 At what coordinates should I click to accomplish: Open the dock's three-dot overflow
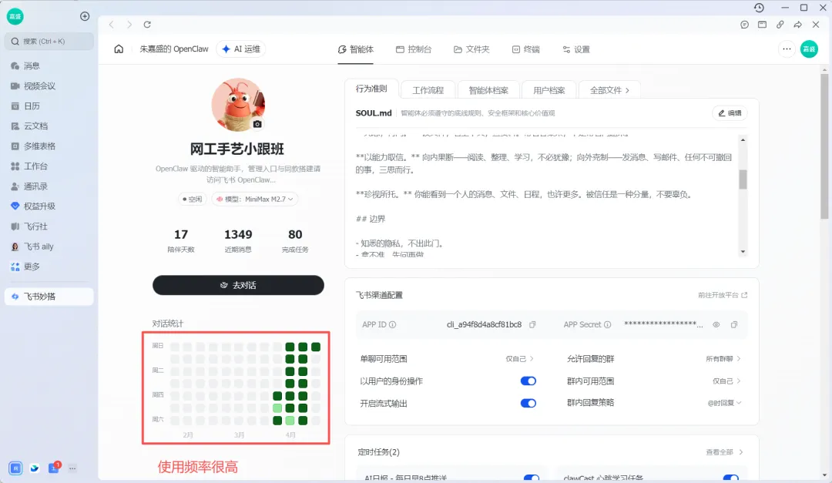(72, 468)
